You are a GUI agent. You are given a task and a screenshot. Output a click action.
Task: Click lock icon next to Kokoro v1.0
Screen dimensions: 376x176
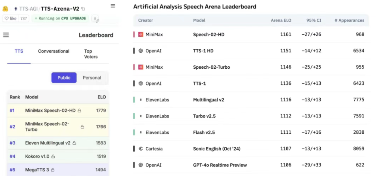[53, 157]
